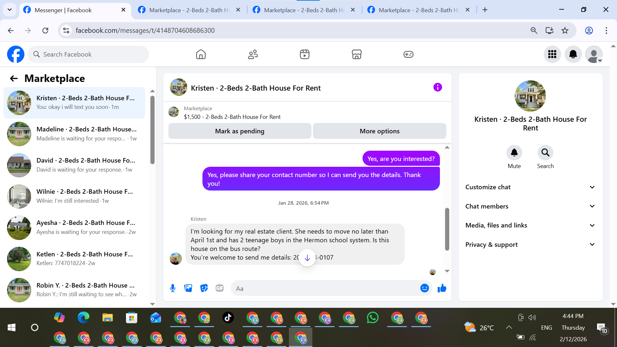617x347 pixels.
Task: Switch to the third tab, a Marketplace listing
Action: (x=305, y=10)
